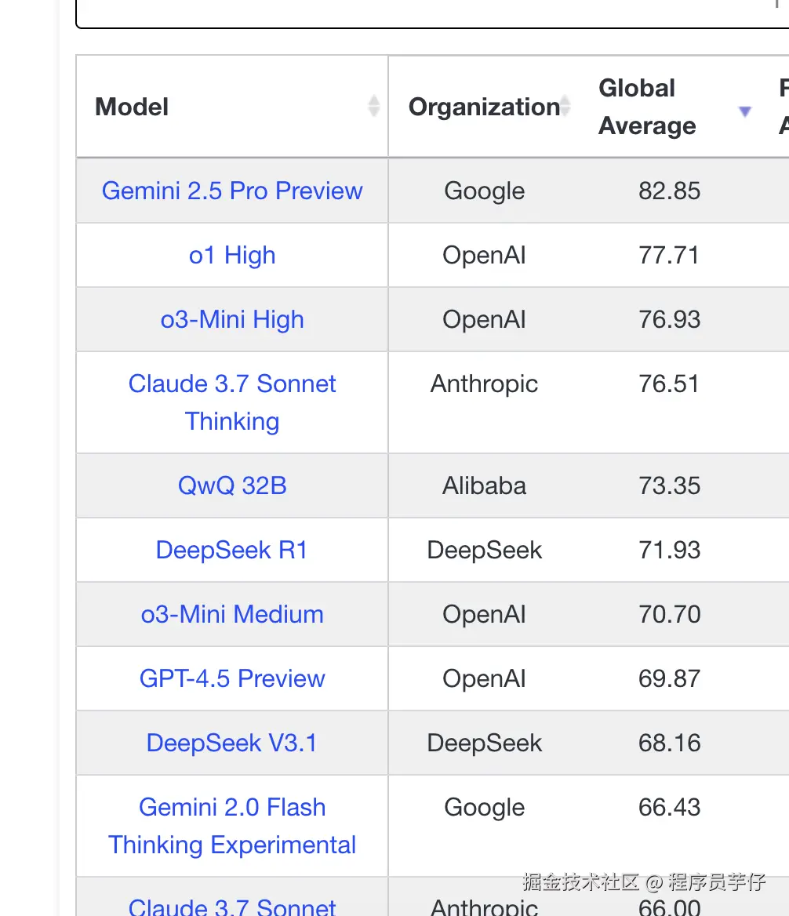Open the Gemini 2.5 Pro Preview link
The width and height of the screenshot is (789, 916).
click(x=232, y=191)
